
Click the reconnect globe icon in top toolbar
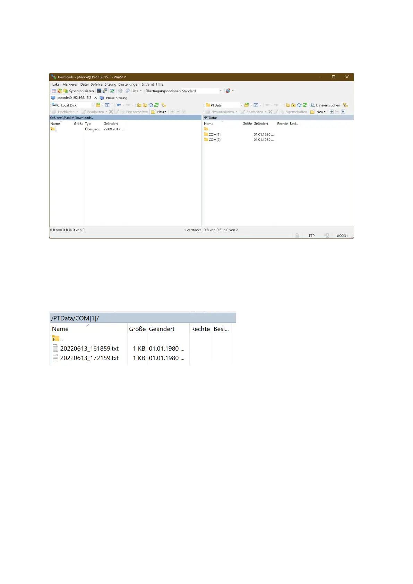228,91
